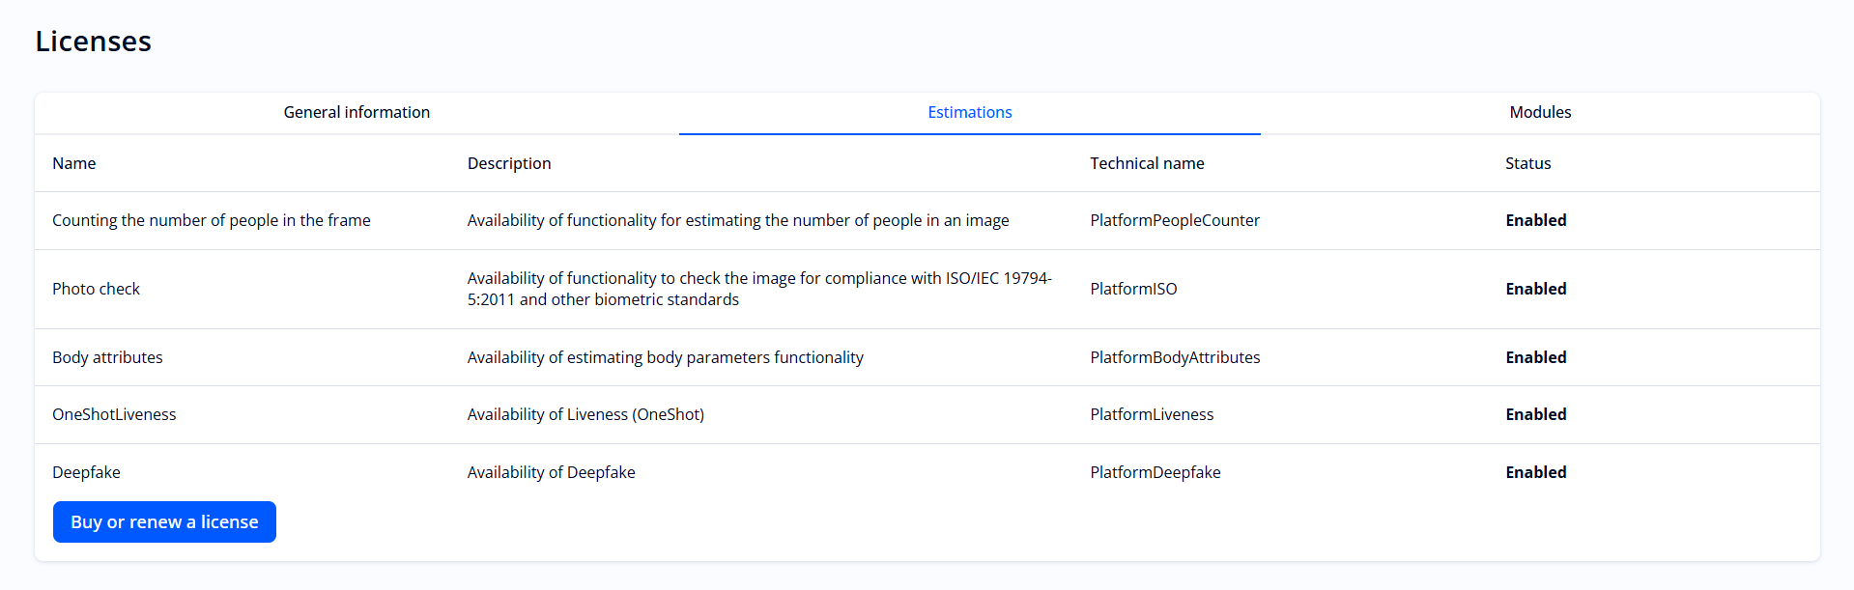Open the Modules tab

(x=1540, y=112)
